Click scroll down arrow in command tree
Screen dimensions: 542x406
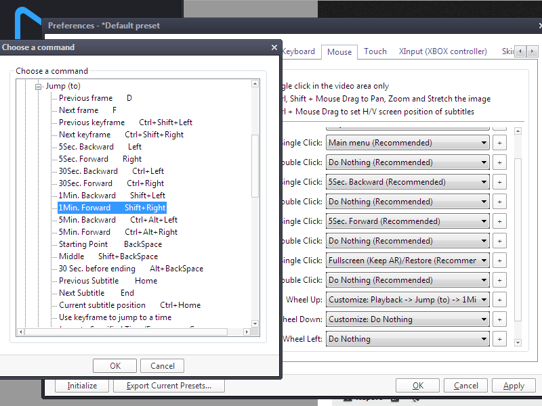click(x=255, y=324)
